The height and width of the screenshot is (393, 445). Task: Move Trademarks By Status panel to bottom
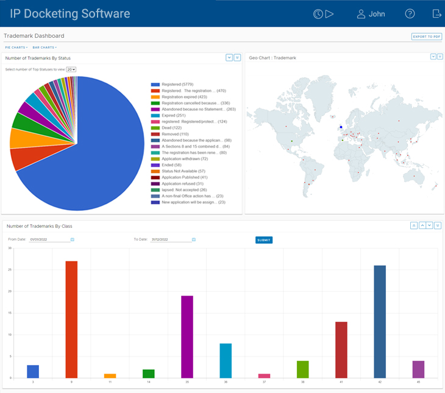(237, 58)
